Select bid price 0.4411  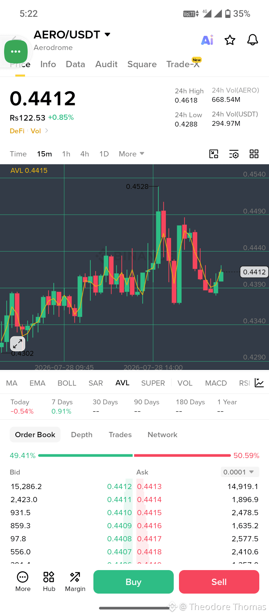click(x=120, y=500)
